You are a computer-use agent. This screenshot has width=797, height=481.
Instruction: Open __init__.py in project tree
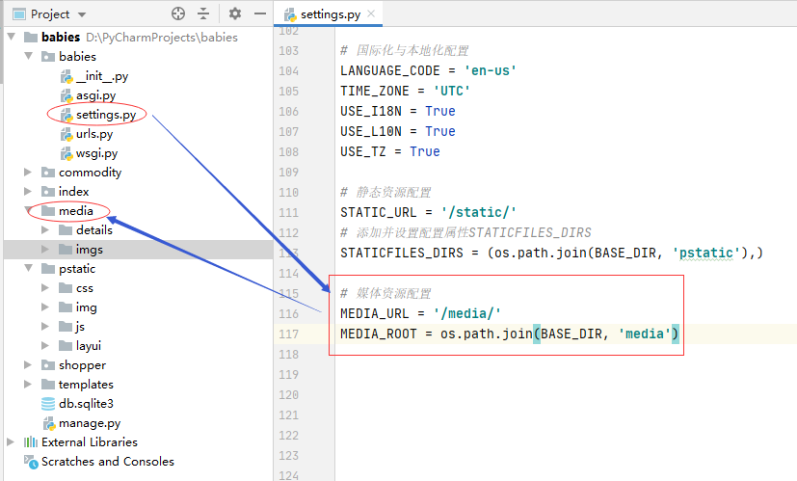101,76
